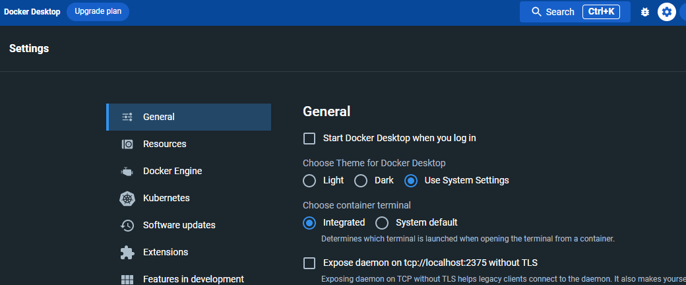Open troubleshoot via the bug icon
This screenshot has width=686, height=285.
coord(645,12)
